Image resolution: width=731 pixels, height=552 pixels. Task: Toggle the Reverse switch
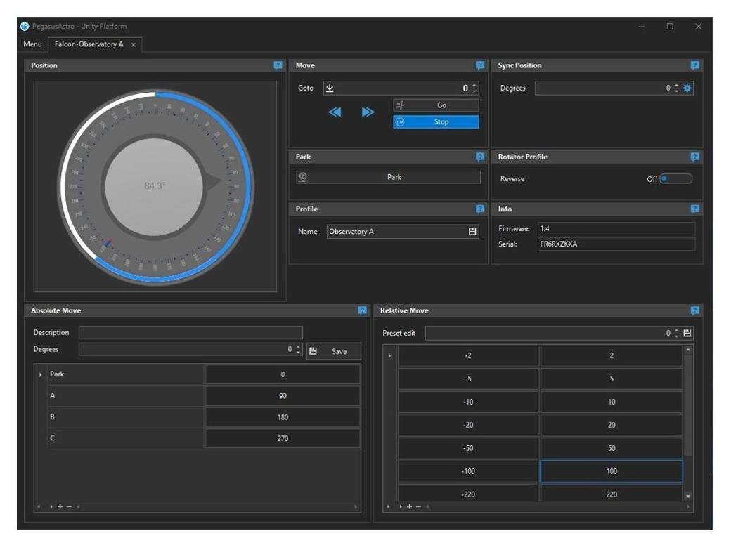coord(675,179)
